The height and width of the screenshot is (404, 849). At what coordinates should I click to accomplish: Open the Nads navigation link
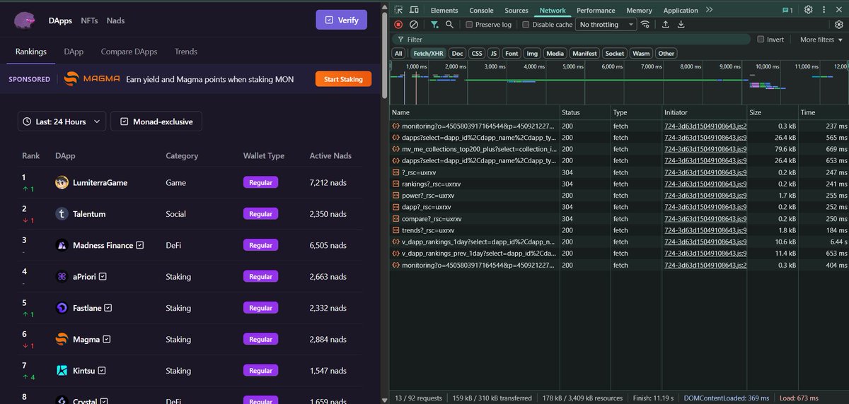point(115,20)
